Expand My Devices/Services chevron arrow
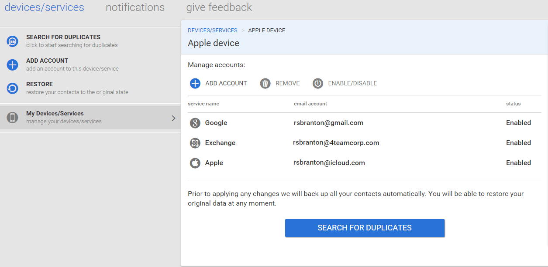 (173, 118)
